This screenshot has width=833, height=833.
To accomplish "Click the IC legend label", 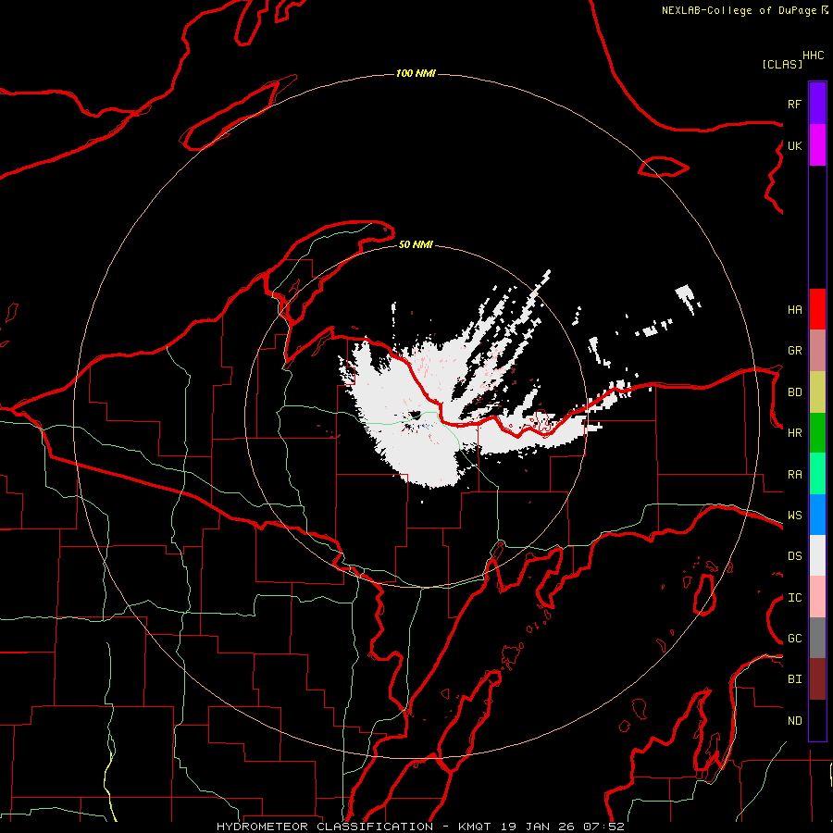I will click(x=794, y=598).
